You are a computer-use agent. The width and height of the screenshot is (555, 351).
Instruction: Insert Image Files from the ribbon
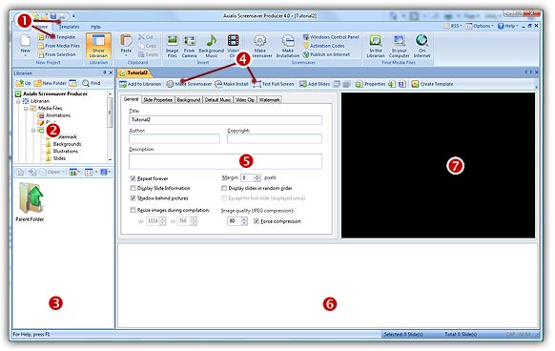click(172, 46)
